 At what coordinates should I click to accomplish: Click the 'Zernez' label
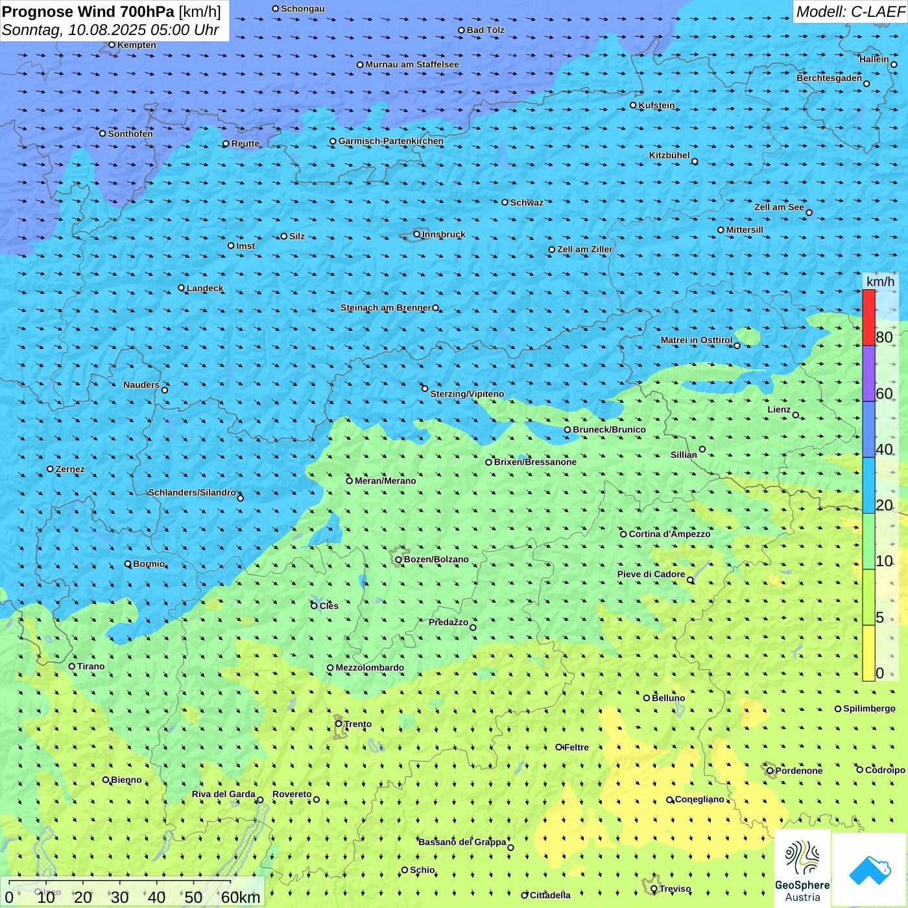tap(70, 469)
